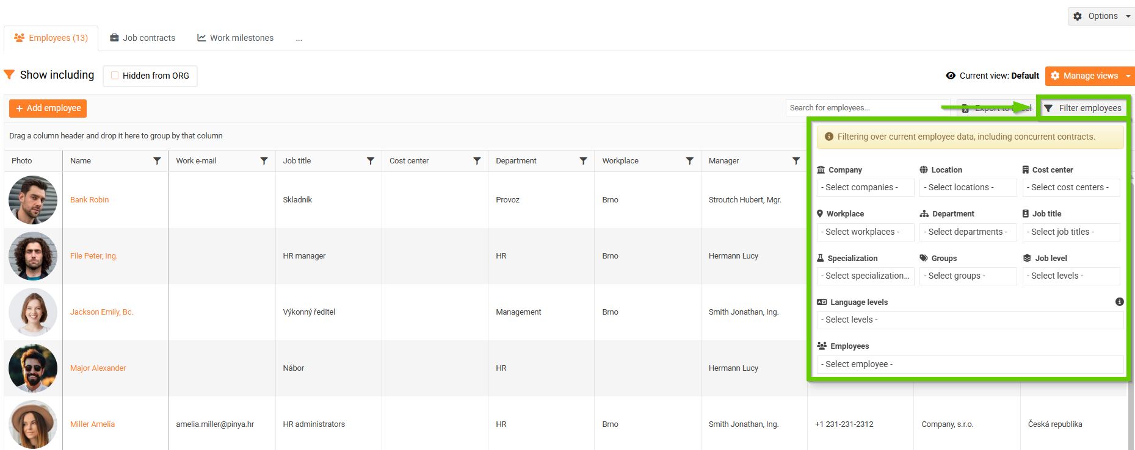
Task: Open the Select job titles dropdown
Action: [1071, 232]
